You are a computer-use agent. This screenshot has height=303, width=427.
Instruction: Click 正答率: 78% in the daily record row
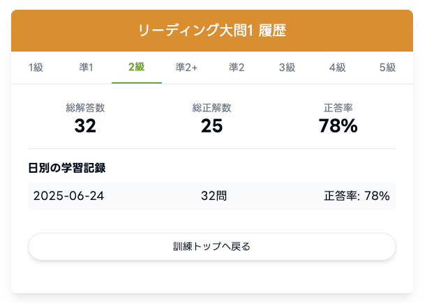coord(357,196)
